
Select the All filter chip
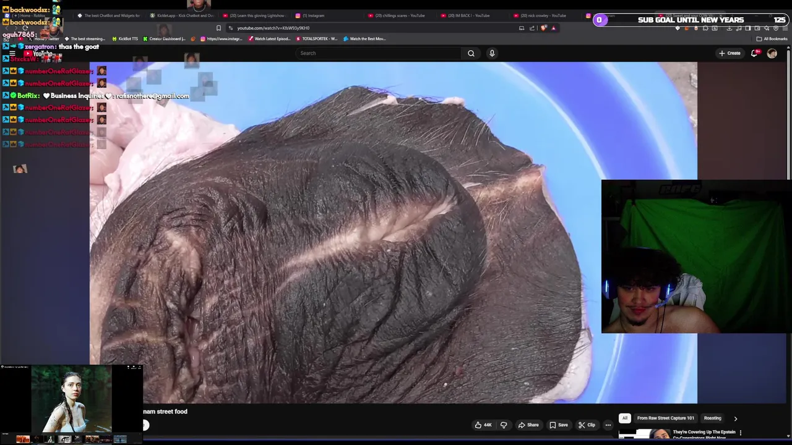coord(625,418)
